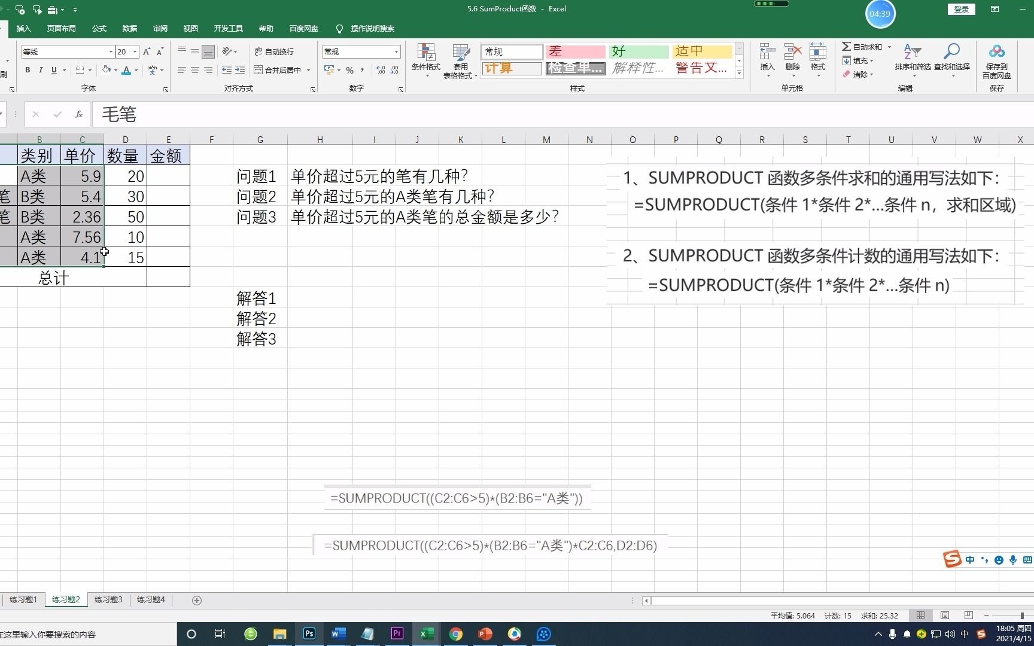Click the insert function fx icon
The height and width of the screenshot is (646, 1034).
[x=79, y=114]
